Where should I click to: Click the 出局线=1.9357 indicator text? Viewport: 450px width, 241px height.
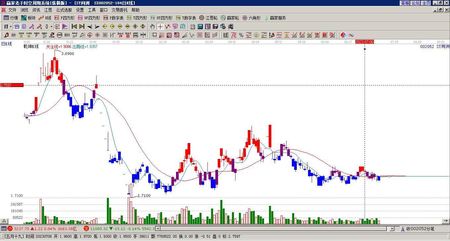85,47
